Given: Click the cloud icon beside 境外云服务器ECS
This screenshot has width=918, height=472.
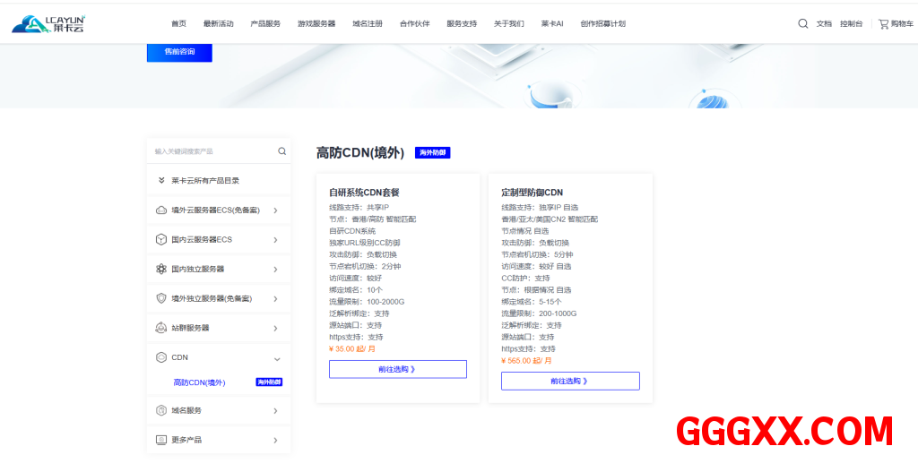Looking at the screenshot, I should [x=161, y=210].
